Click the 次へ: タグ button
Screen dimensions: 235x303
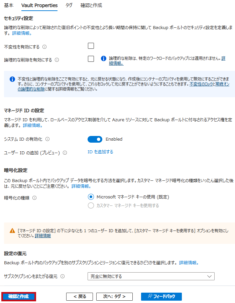coord(115,297)
